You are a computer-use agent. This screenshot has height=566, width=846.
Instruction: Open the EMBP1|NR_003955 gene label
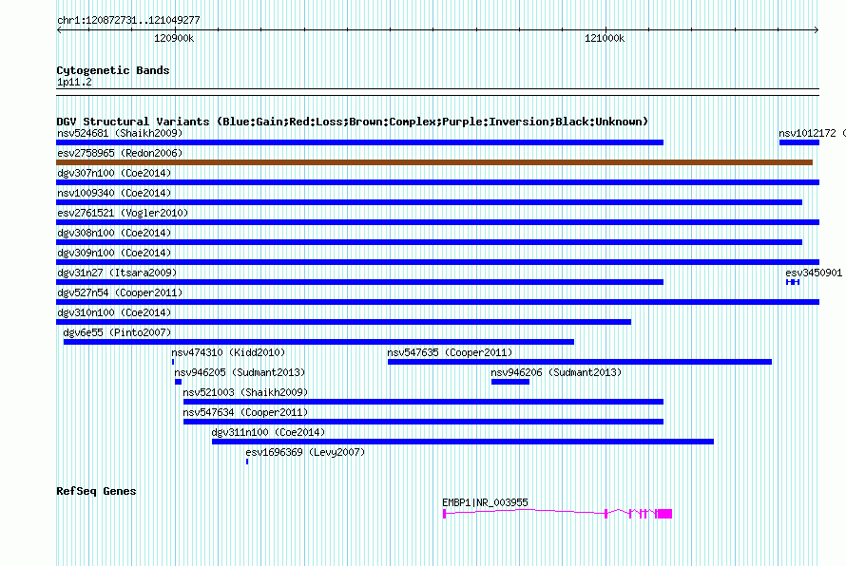pos(485,502)
